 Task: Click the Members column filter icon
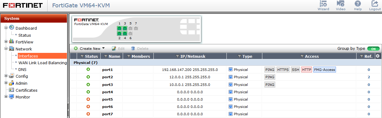coord(129,57)
